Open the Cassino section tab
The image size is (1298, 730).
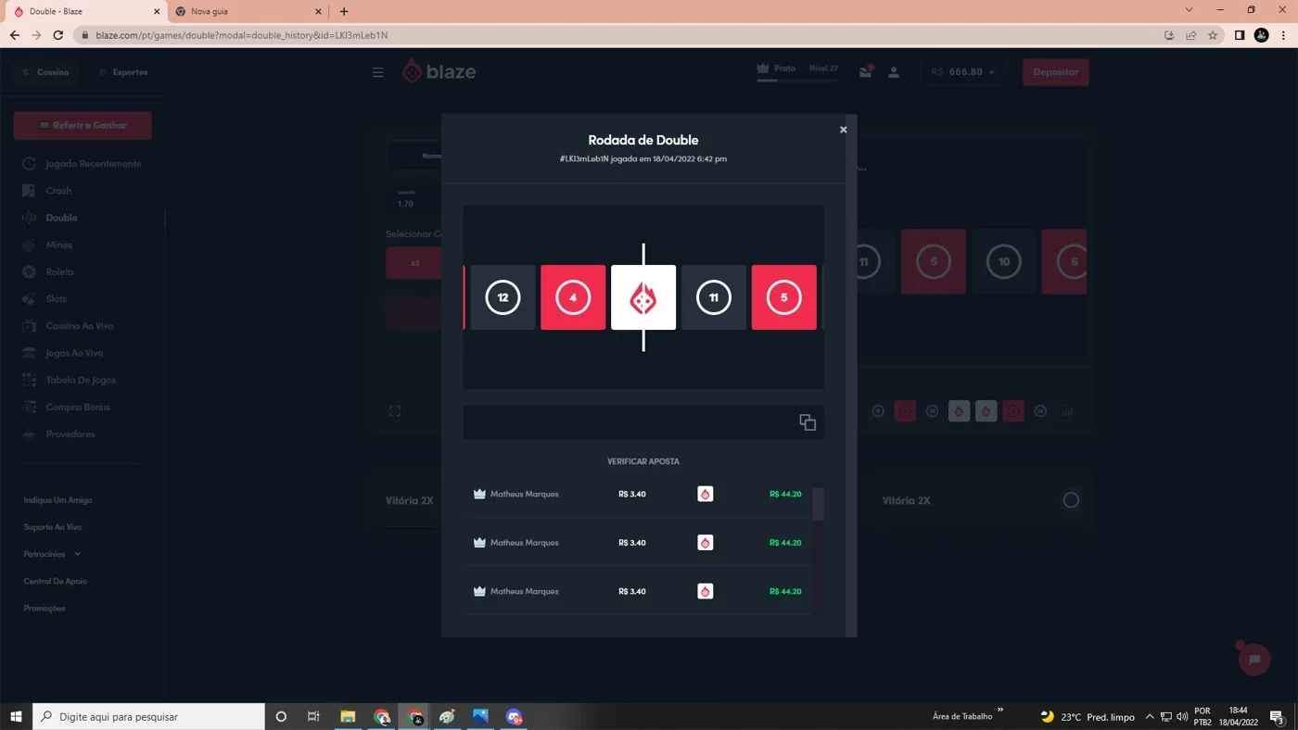pos(45,72)
